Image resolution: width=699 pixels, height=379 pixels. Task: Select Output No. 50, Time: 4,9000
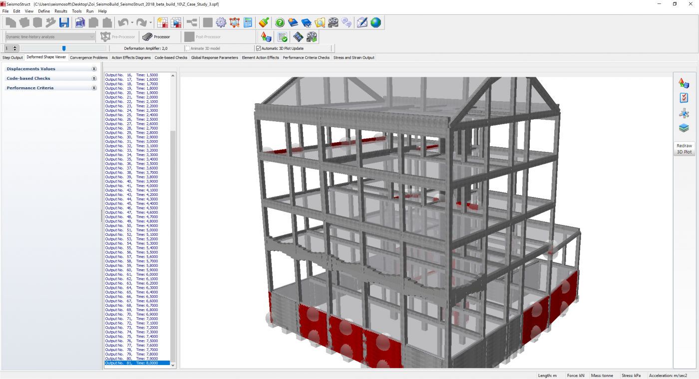tap(137, 226)
